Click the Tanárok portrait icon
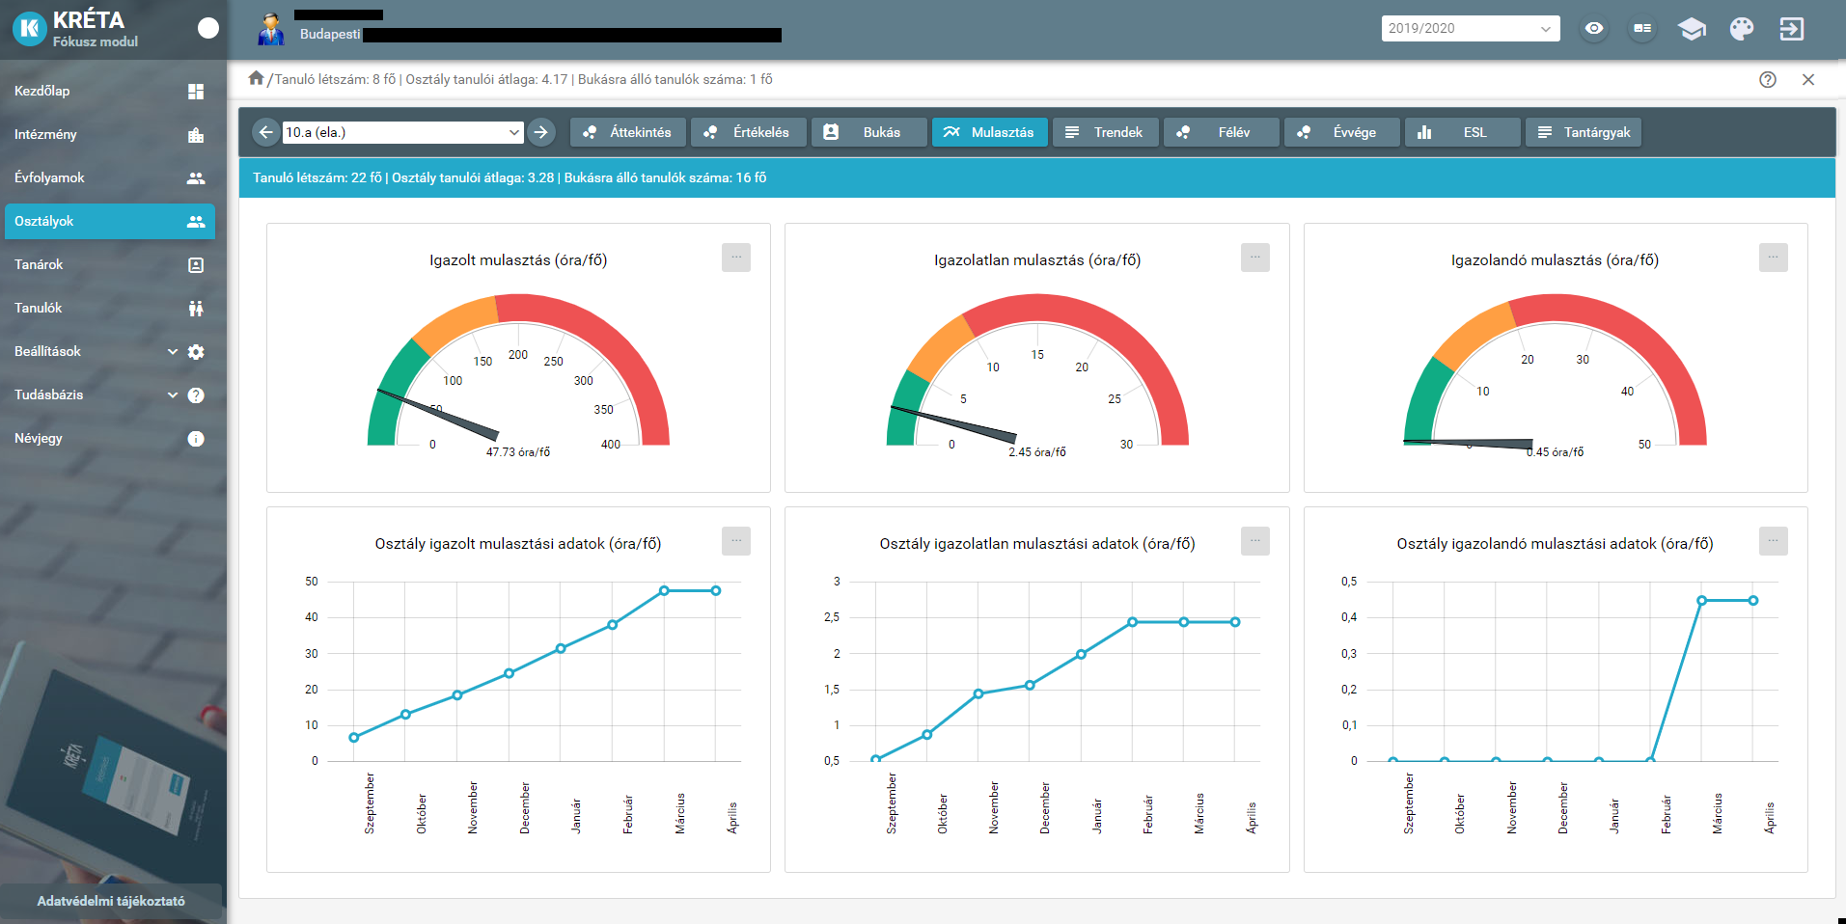Image resolution: width=1846 pixels, height=924 pixels. click(x=196, y=265)
